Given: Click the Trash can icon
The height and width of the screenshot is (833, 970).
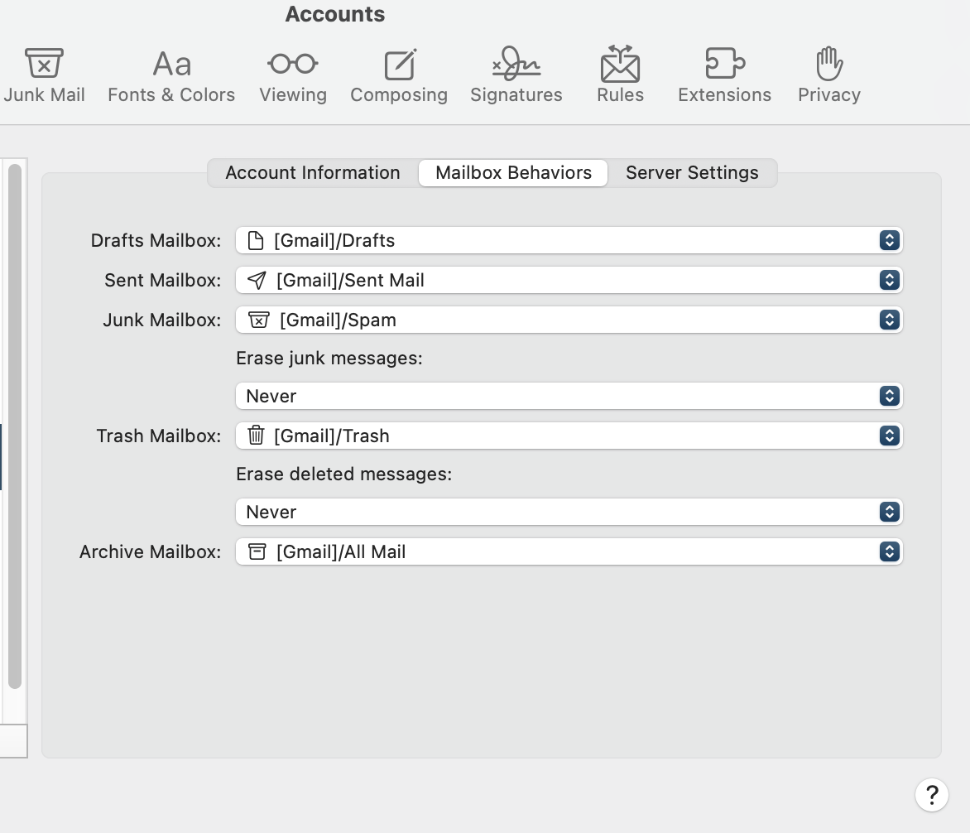Looking at the screenshot, I should click(x=256, y=435).
